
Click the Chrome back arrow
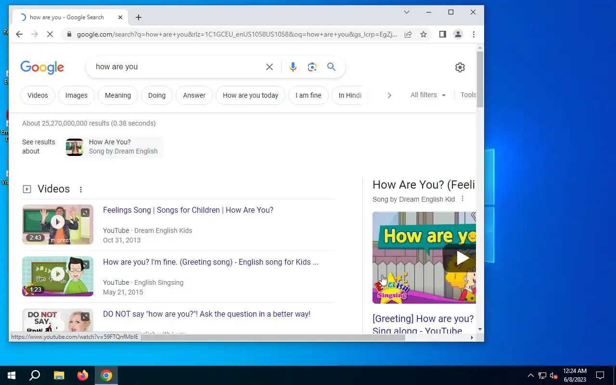[19, 34]
